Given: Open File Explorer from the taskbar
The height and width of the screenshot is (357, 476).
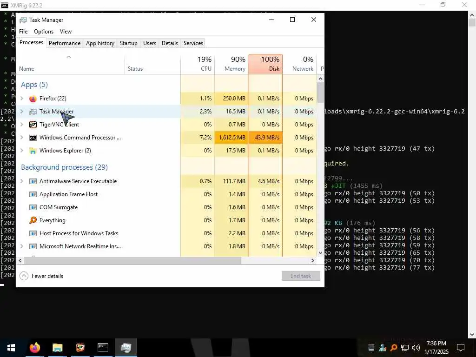Looking at the screenshot, I should click(x=57, y=348).
